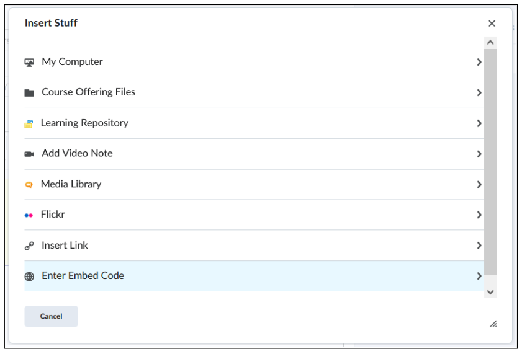Click the Flickr dots icon
The image size is (522, 354).
29,215
